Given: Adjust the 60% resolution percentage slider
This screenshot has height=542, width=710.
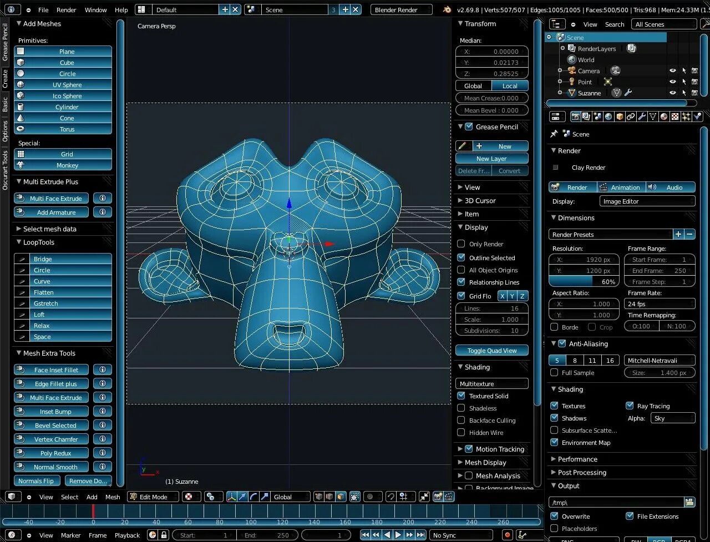Looking at the screenshot, I should pos(584,281).
